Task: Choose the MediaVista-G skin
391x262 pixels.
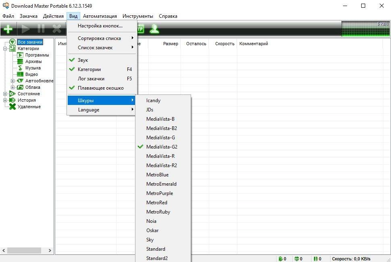Action: pos(163,137)
